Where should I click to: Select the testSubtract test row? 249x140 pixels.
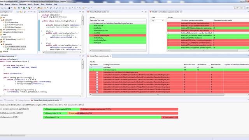pos(117,26)
